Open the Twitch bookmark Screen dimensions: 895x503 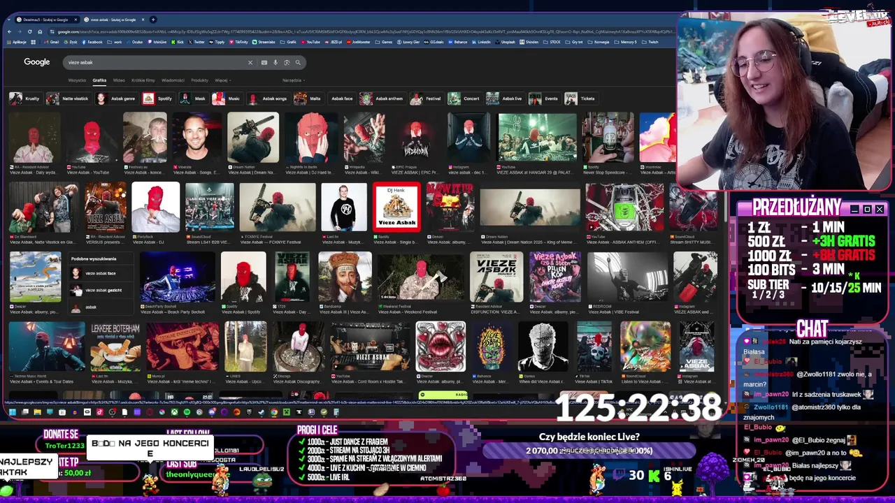[650, 42]
